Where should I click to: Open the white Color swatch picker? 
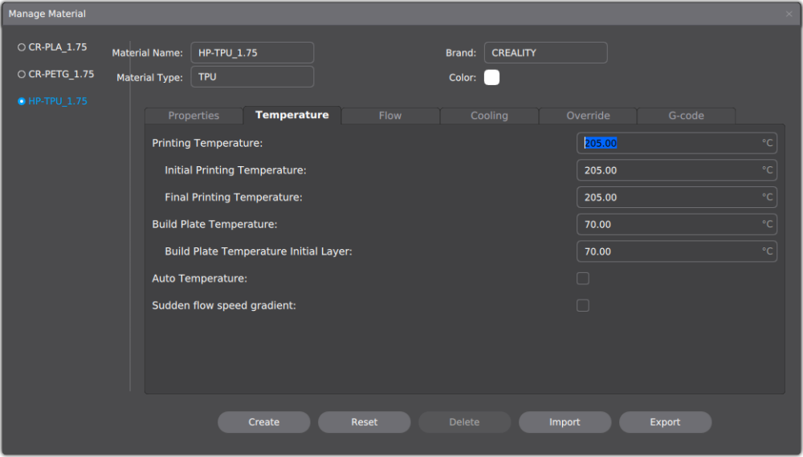(491, 78)
